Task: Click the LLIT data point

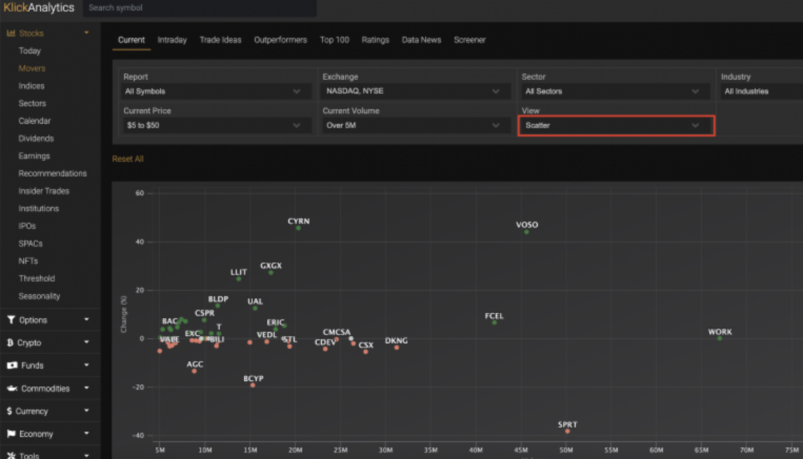Action: coord(239,279)
